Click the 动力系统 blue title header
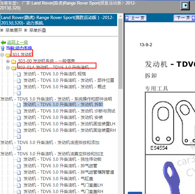This screenshot has height=194, width=195. [x=59, y=20]
